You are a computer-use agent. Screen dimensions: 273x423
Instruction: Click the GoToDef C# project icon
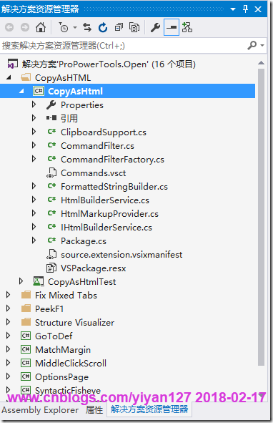click(x=26, y=336)
